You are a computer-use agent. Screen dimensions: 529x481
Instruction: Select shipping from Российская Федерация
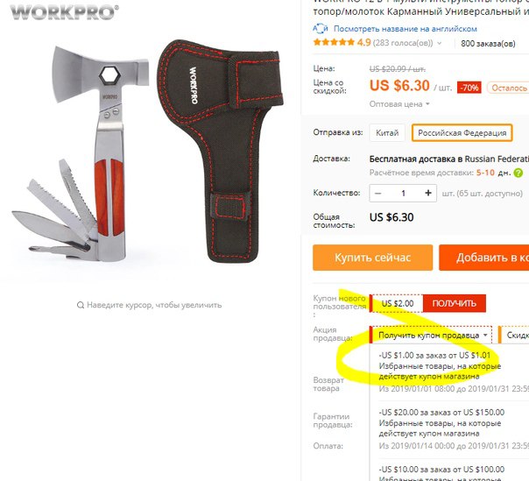pos(462,132)
